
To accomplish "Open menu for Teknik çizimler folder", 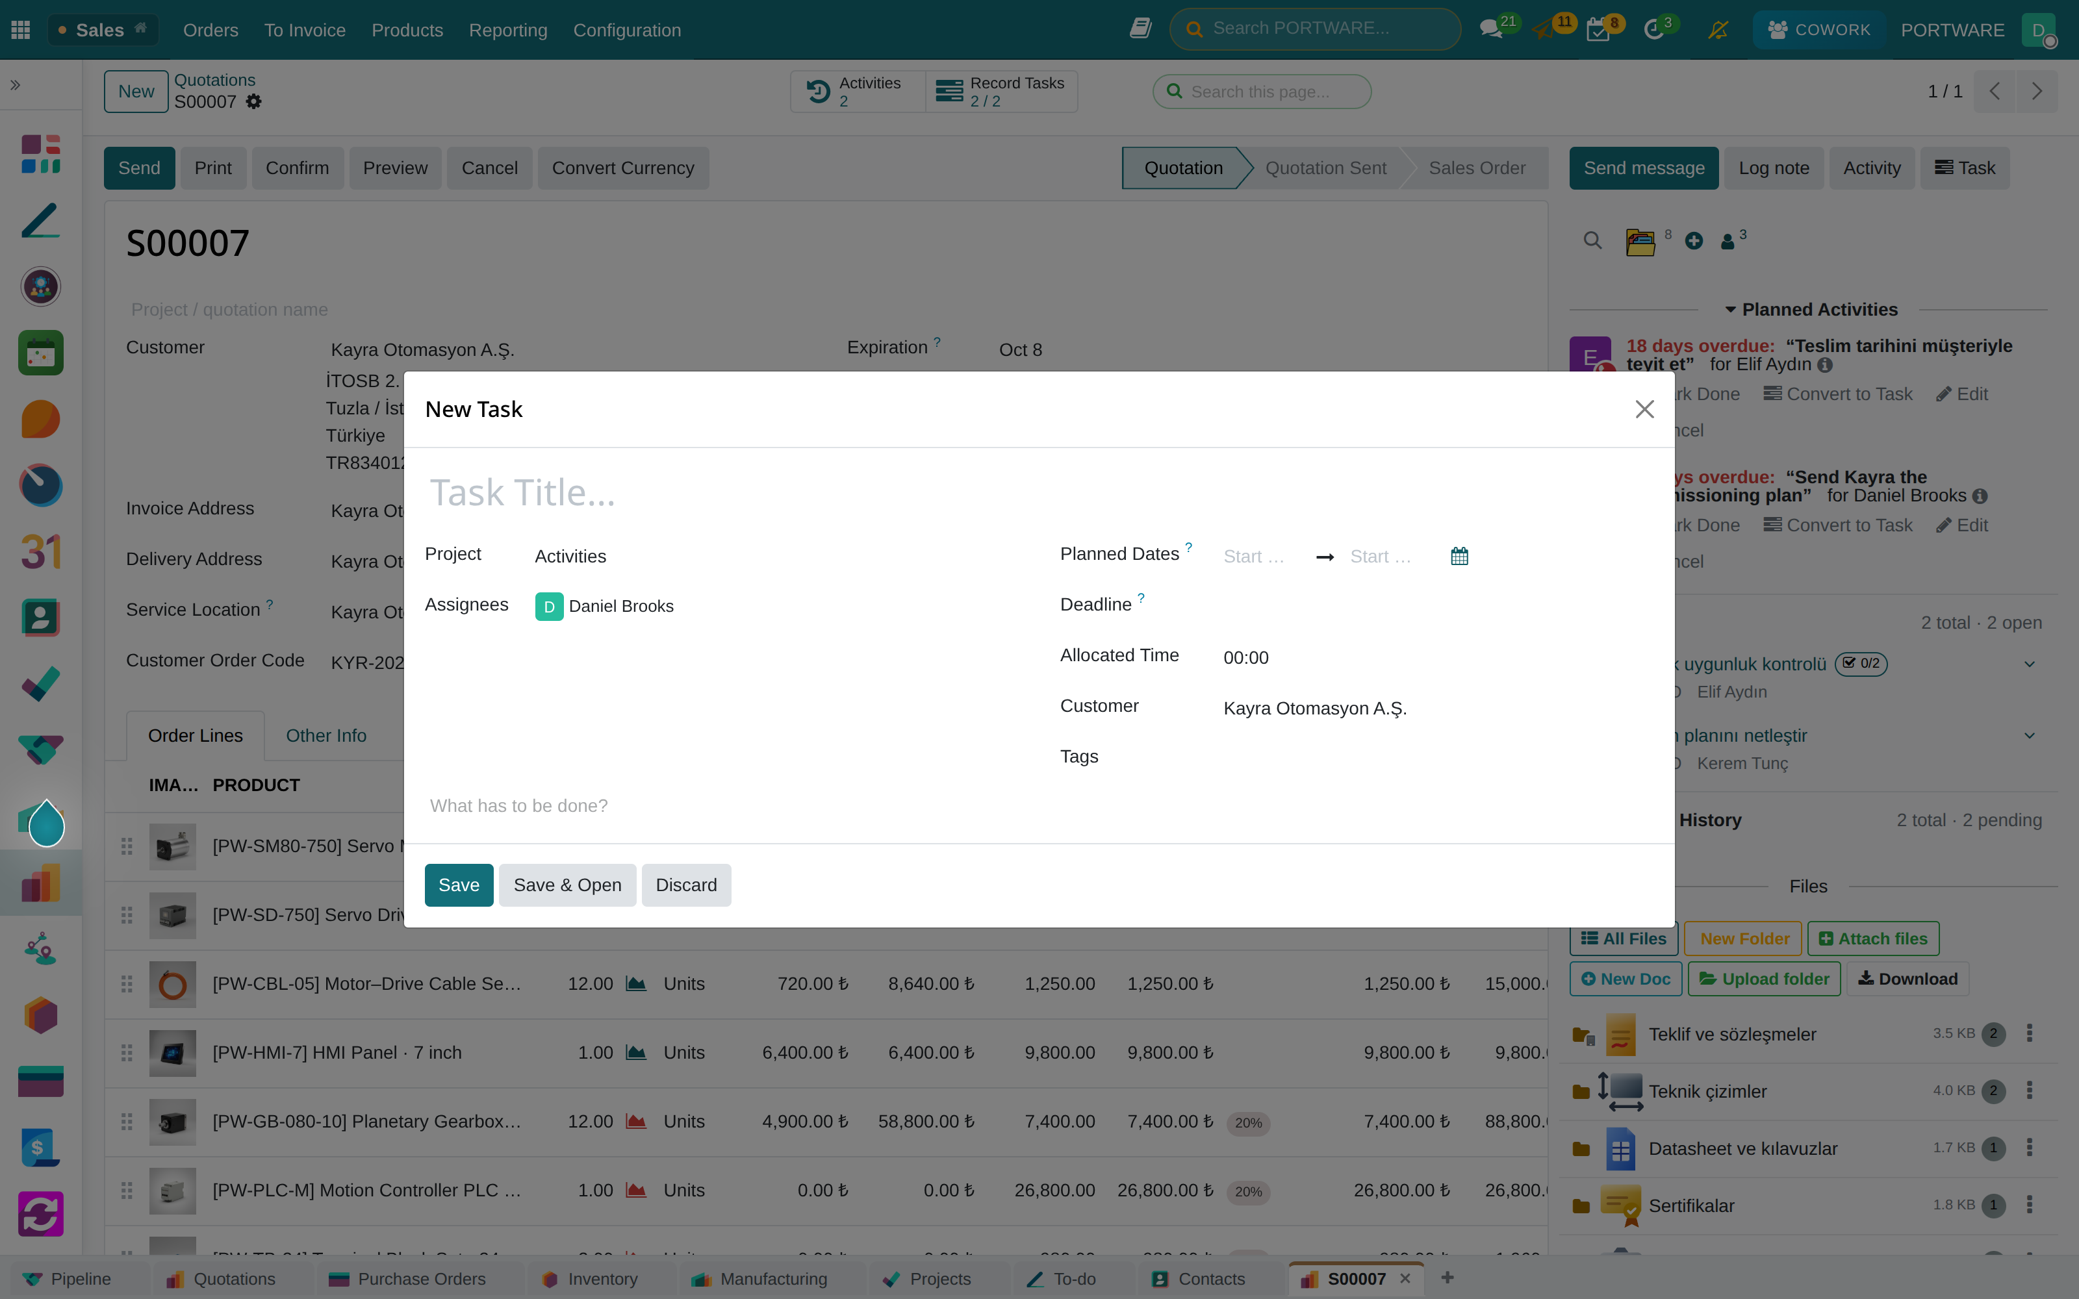I will point(2029,1091).
